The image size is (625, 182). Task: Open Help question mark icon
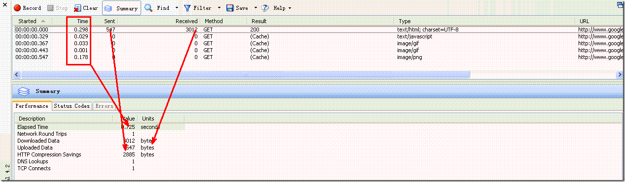click(265, 8)
